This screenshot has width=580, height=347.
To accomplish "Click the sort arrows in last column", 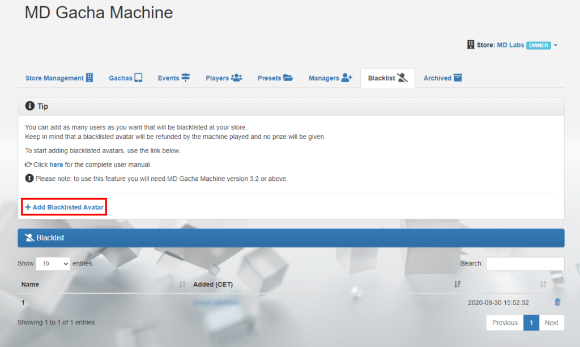I will 543,285.
